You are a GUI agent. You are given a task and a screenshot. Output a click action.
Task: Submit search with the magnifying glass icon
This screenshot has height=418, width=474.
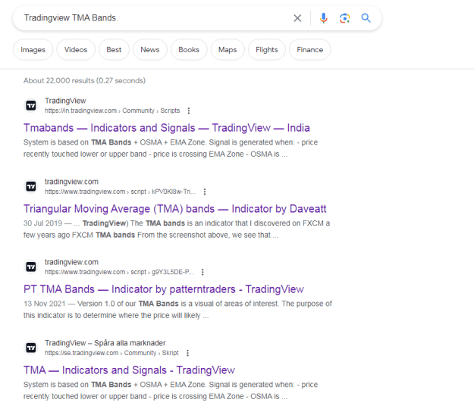point(366,18)
